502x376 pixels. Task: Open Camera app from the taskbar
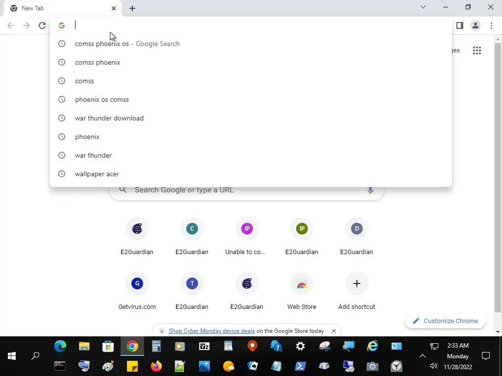tap(372, 366)
